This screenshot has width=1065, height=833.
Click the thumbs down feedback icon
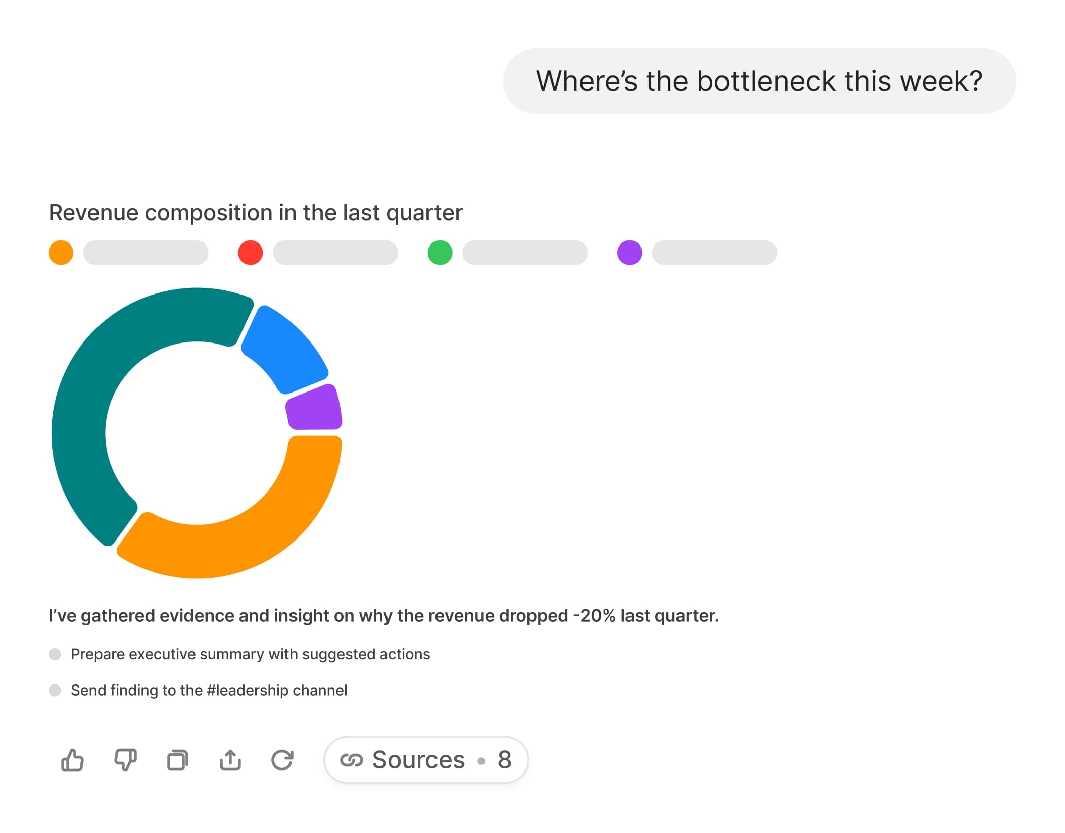pos(125,760)
